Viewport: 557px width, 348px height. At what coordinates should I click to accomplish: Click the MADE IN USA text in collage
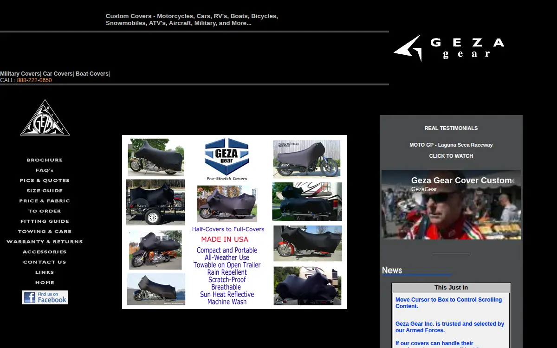[225, 239]
